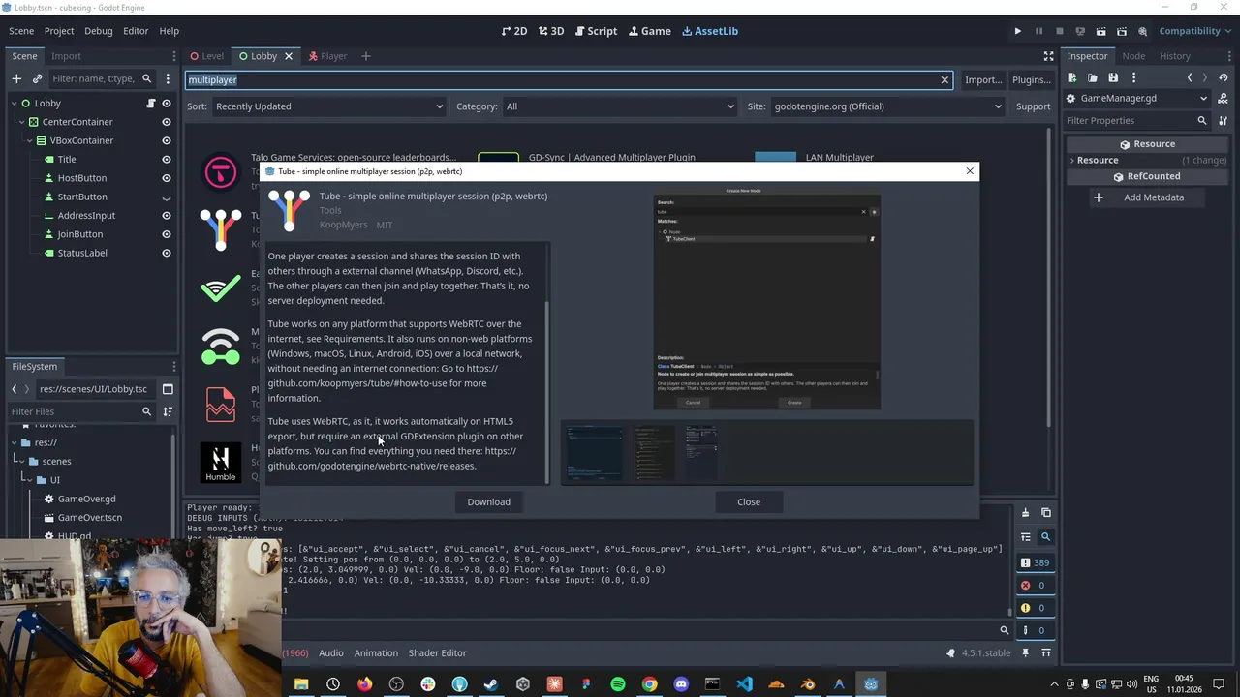Click collapse duplicate messages icon in output
Image resolution: width=1240 pixels, height=697 pixels.
click(1025, 536)
